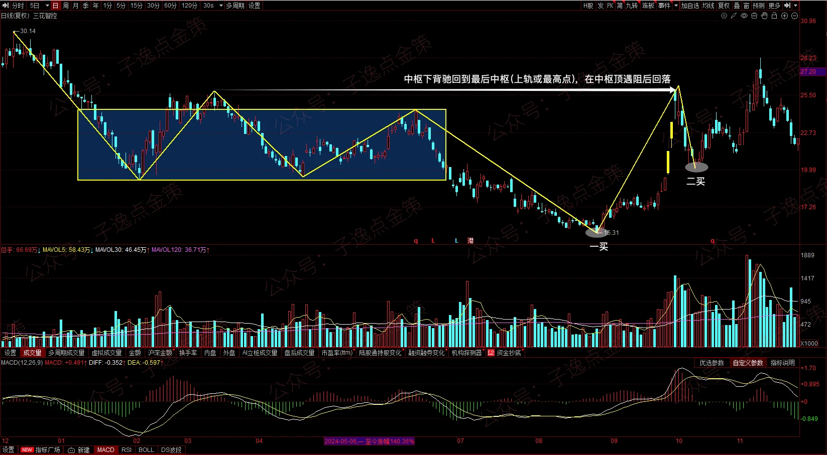Select the 换手率 volume panel tab

click(x=188, y=353)
